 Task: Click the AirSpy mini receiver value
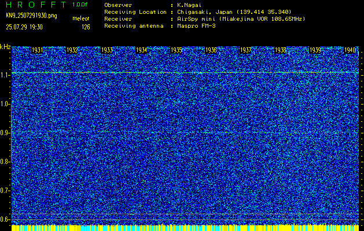click(241, 18)
